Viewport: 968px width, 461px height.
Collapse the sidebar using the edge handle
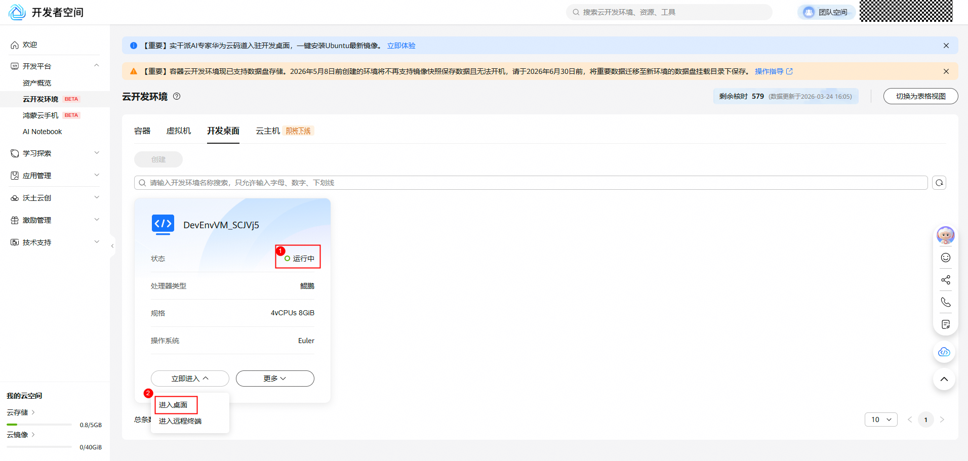[112, 246]
